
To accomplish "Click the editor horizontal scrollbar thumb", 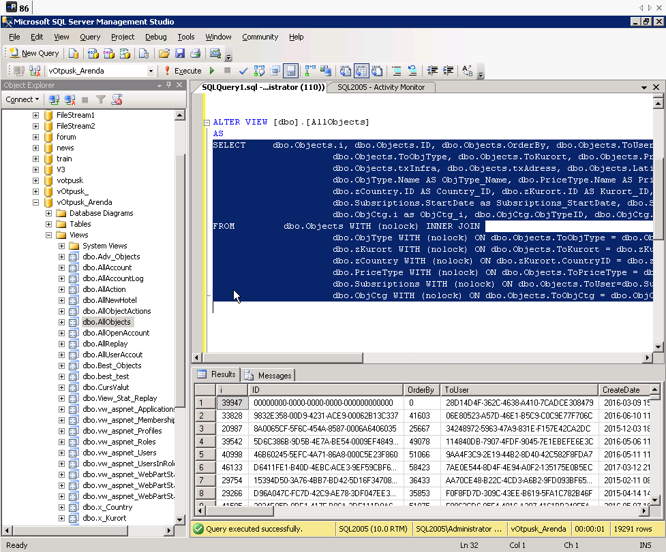I will pyautogui.click(x=282, y=358).
